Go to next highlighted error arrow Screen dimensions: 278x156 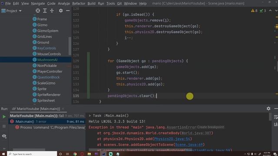coord(276,10)
